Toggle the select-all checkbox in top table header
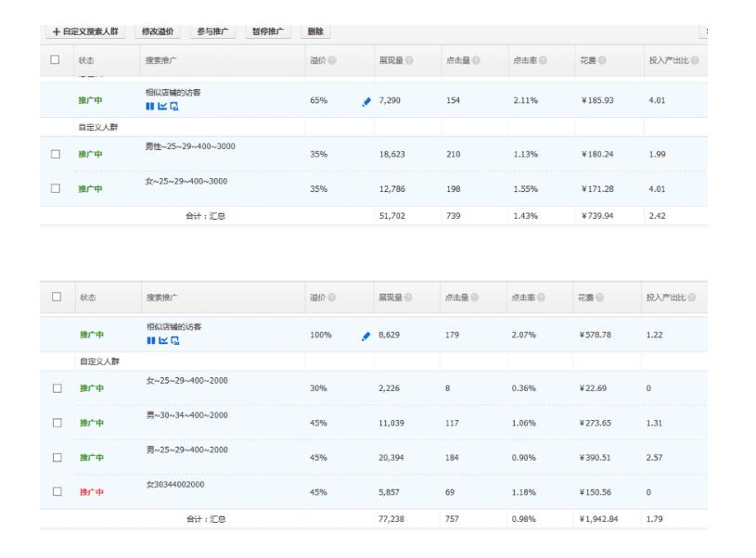 (55, 59)
